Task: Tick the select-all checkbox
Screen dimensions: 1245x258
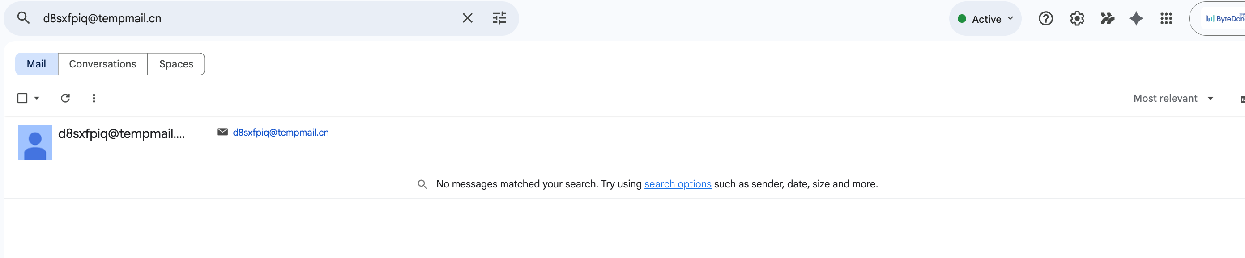Action: click(22, 98)
